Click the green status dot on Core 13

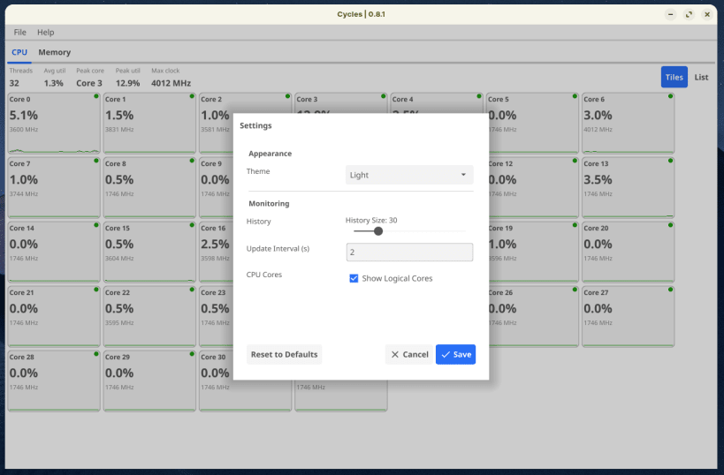point(670,161)
